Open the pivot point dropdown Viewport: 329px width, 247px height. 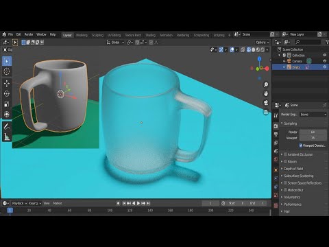pyautogui.click(x=130, y=43)
